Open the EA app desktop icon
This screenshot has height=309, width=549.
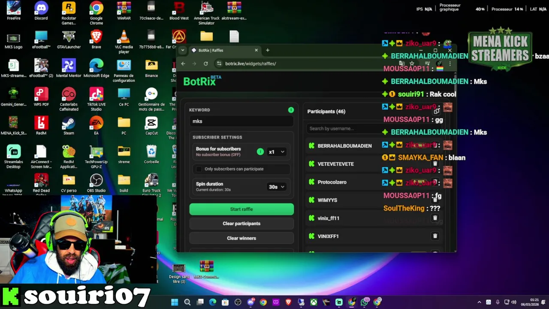click(x=96, y=126)
